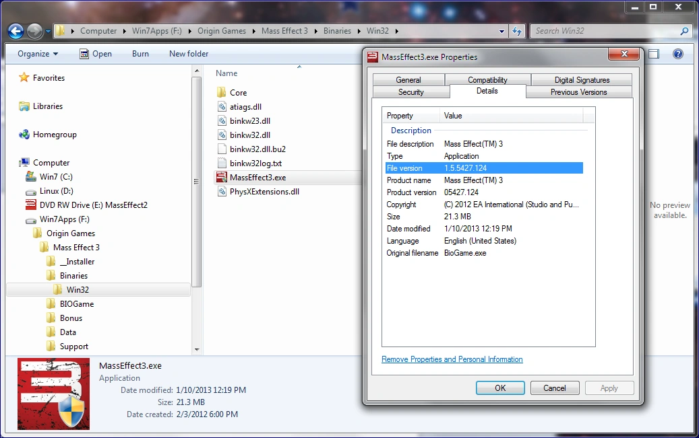
Task: Open DVD RW Drive (E:) MassEffect2
Action: tap(86, 205)
